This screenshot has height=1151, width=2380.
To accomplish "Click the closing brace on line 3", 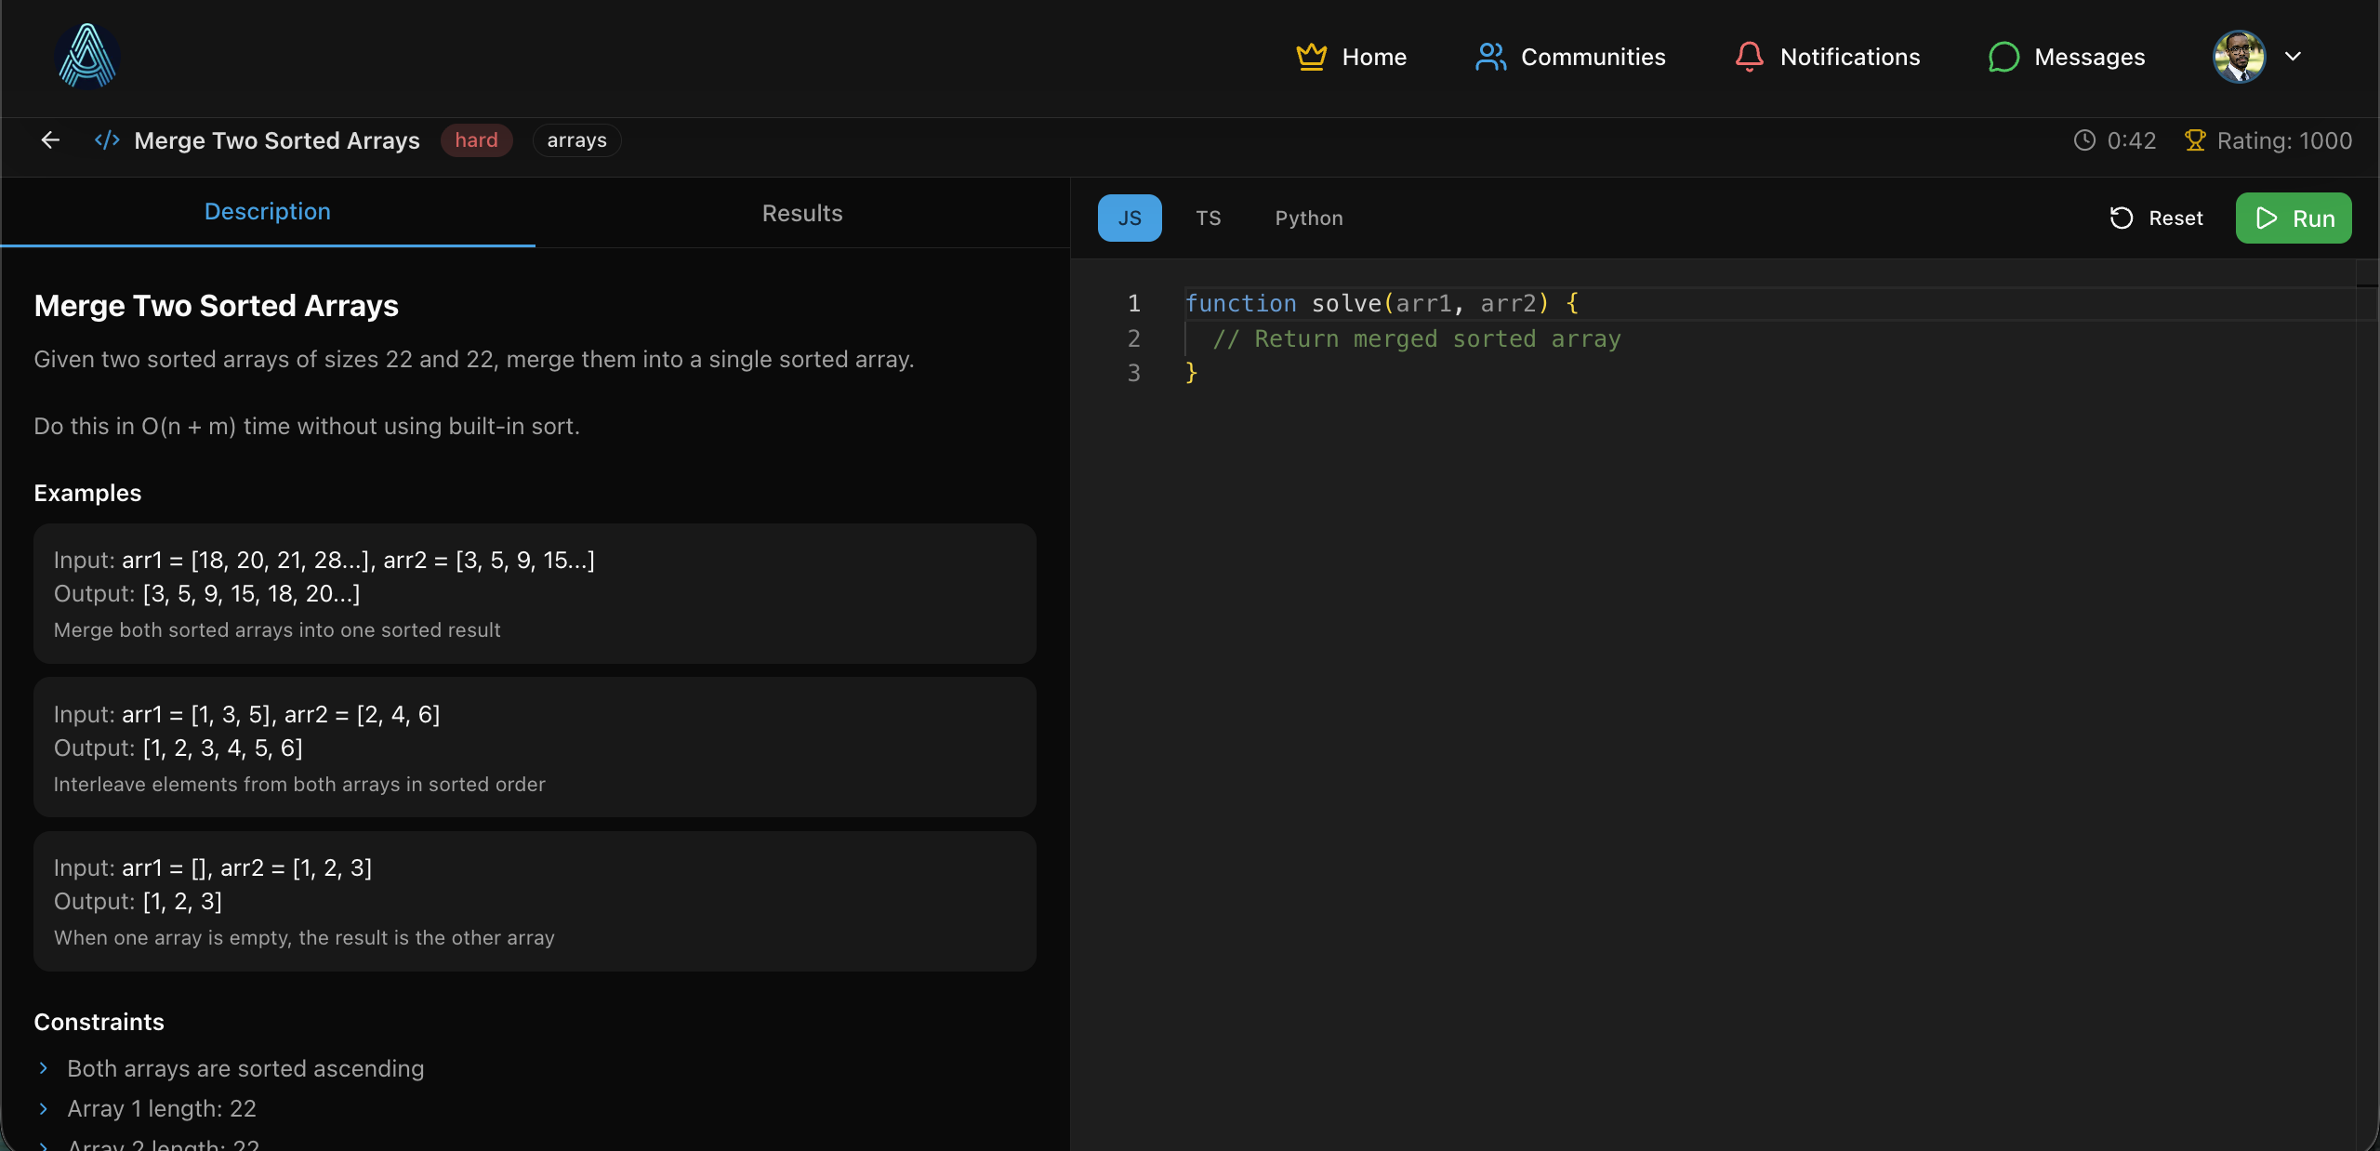I will 1191,373.
